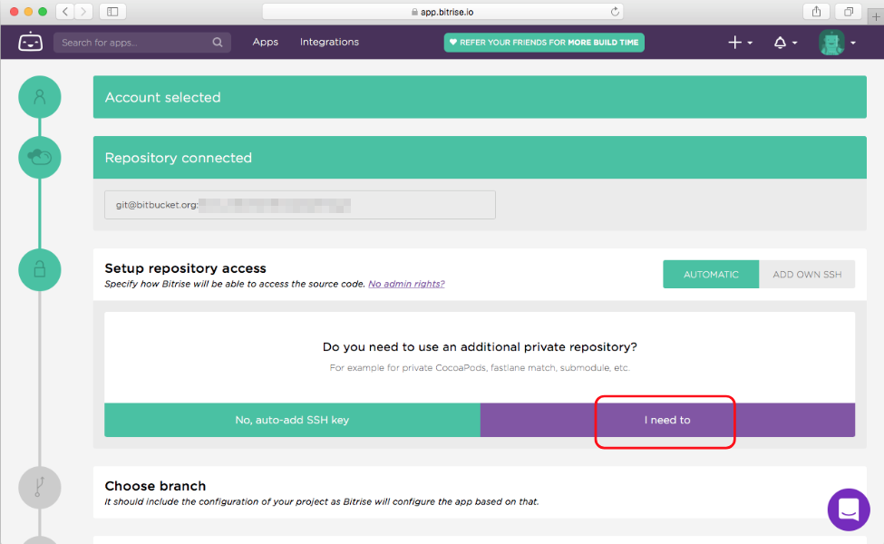The width and height of the screenshot is (884, 544).
Task: Click the lock access step icon
Action: [40, 269]
